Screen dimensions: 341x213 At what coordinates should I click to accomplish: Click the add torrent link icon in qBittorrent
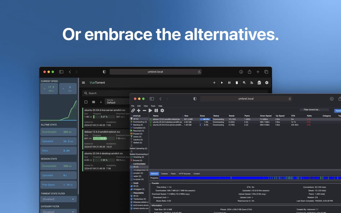tap(133, 110)
